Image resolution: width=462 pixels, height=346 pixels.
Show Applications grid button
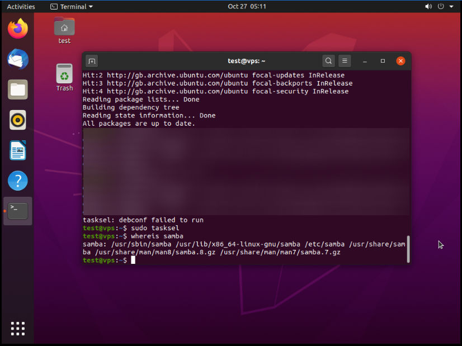tap(18, 329)
